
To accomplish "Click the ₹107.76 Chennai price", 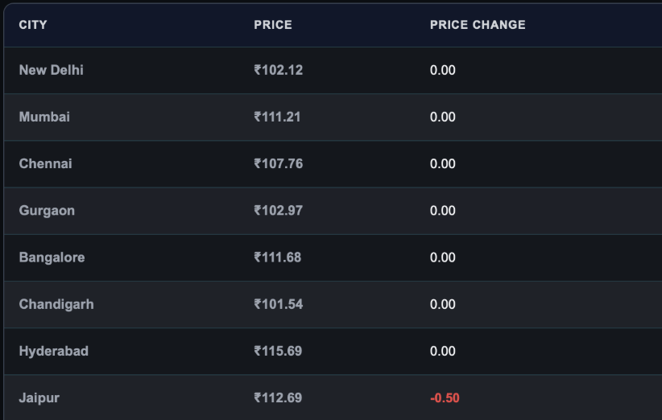I will click(278, 163).
